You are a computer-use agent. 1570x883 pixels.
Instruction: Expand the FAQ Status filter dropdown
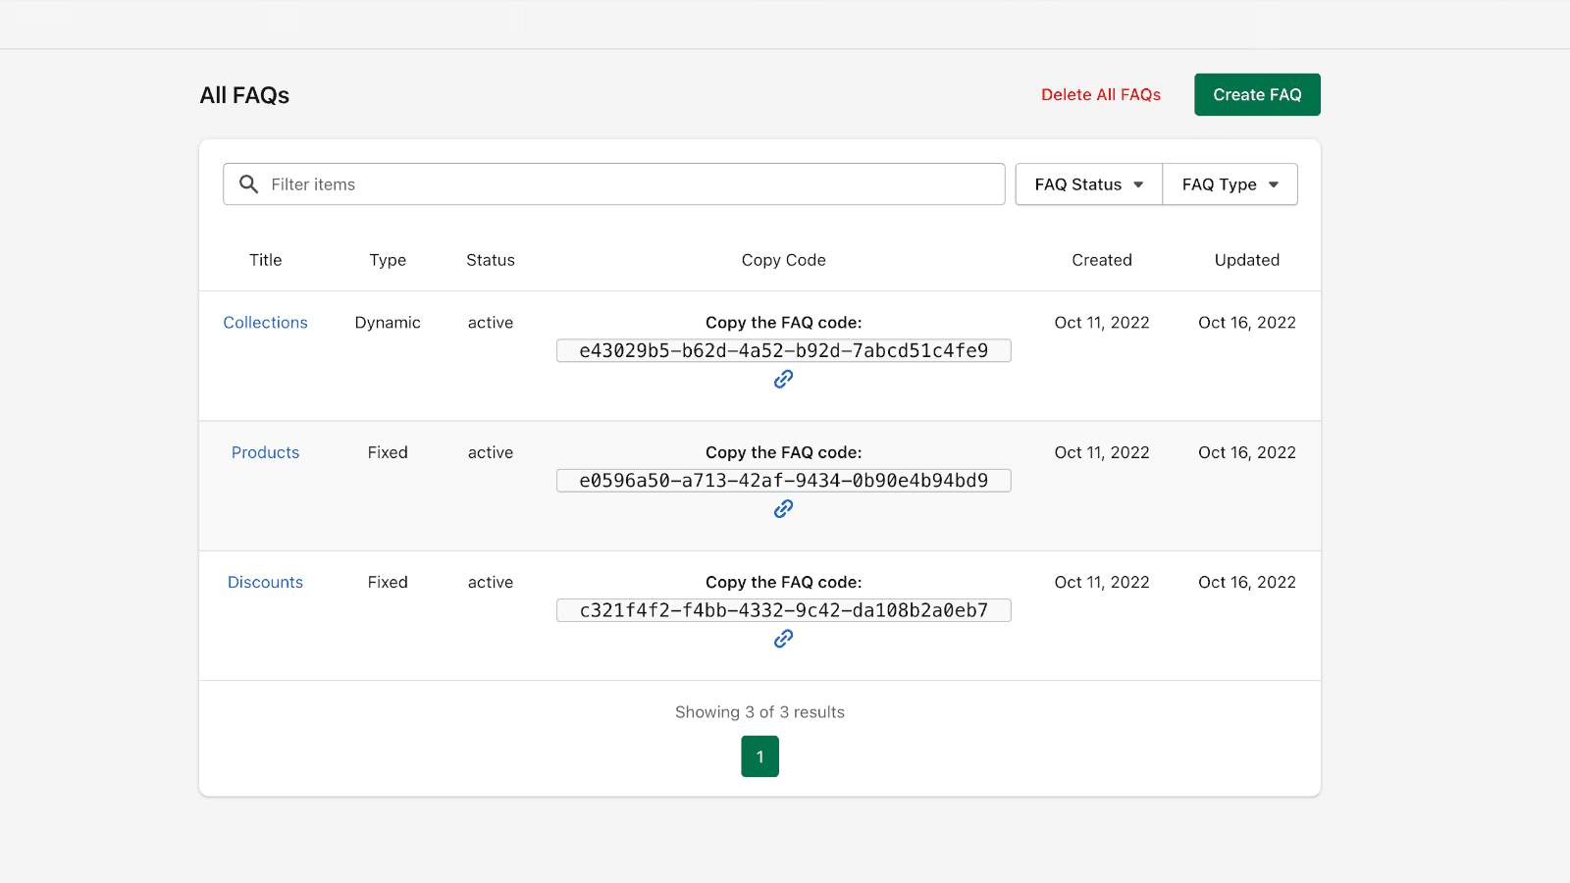[1088, 184]
